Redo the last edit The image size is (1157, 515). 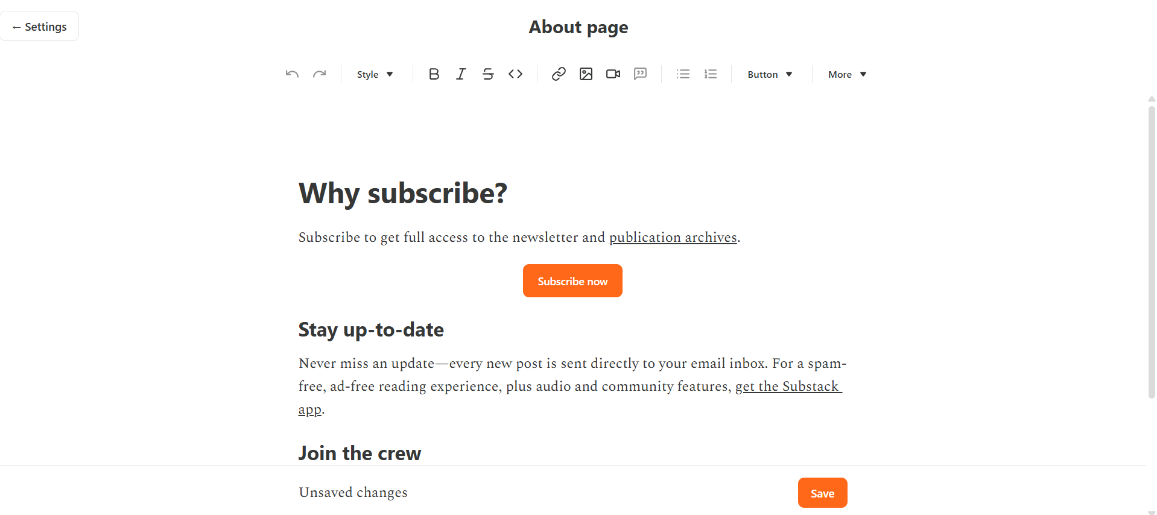point(320,74)
